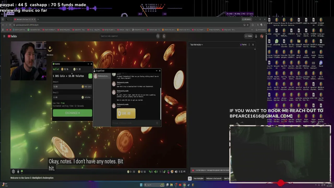Screen dimensions: 334x188
Task: Select the All chip below the chat
Action: 190,179
